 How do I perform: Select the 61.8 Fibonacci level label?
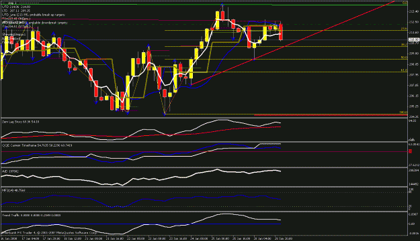[x=404, y=70]
